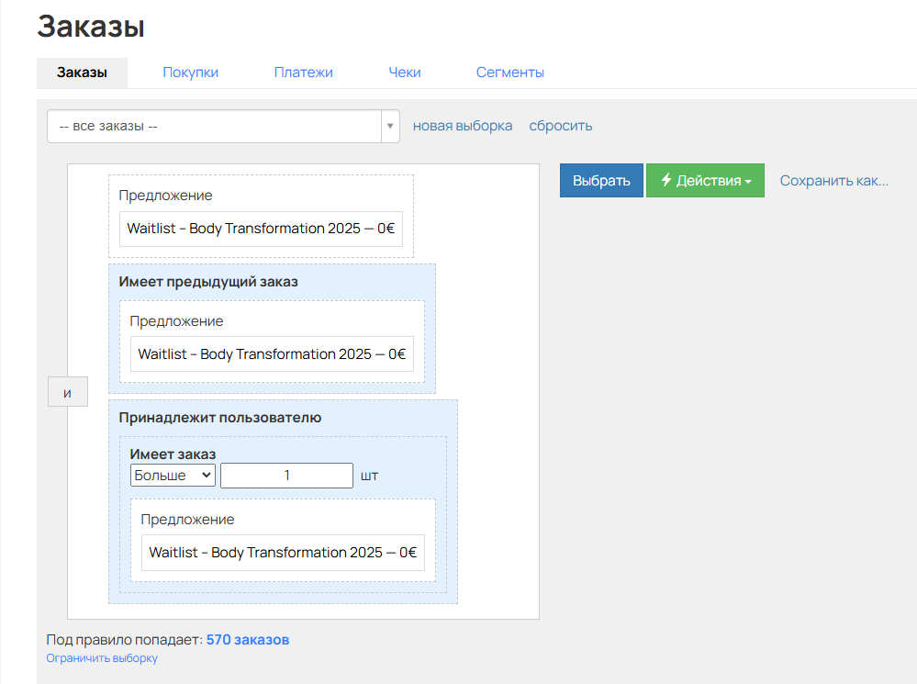The image size is (917, 684).
Task: Click the active Заказы tab
Action: (x=82, y=73)
